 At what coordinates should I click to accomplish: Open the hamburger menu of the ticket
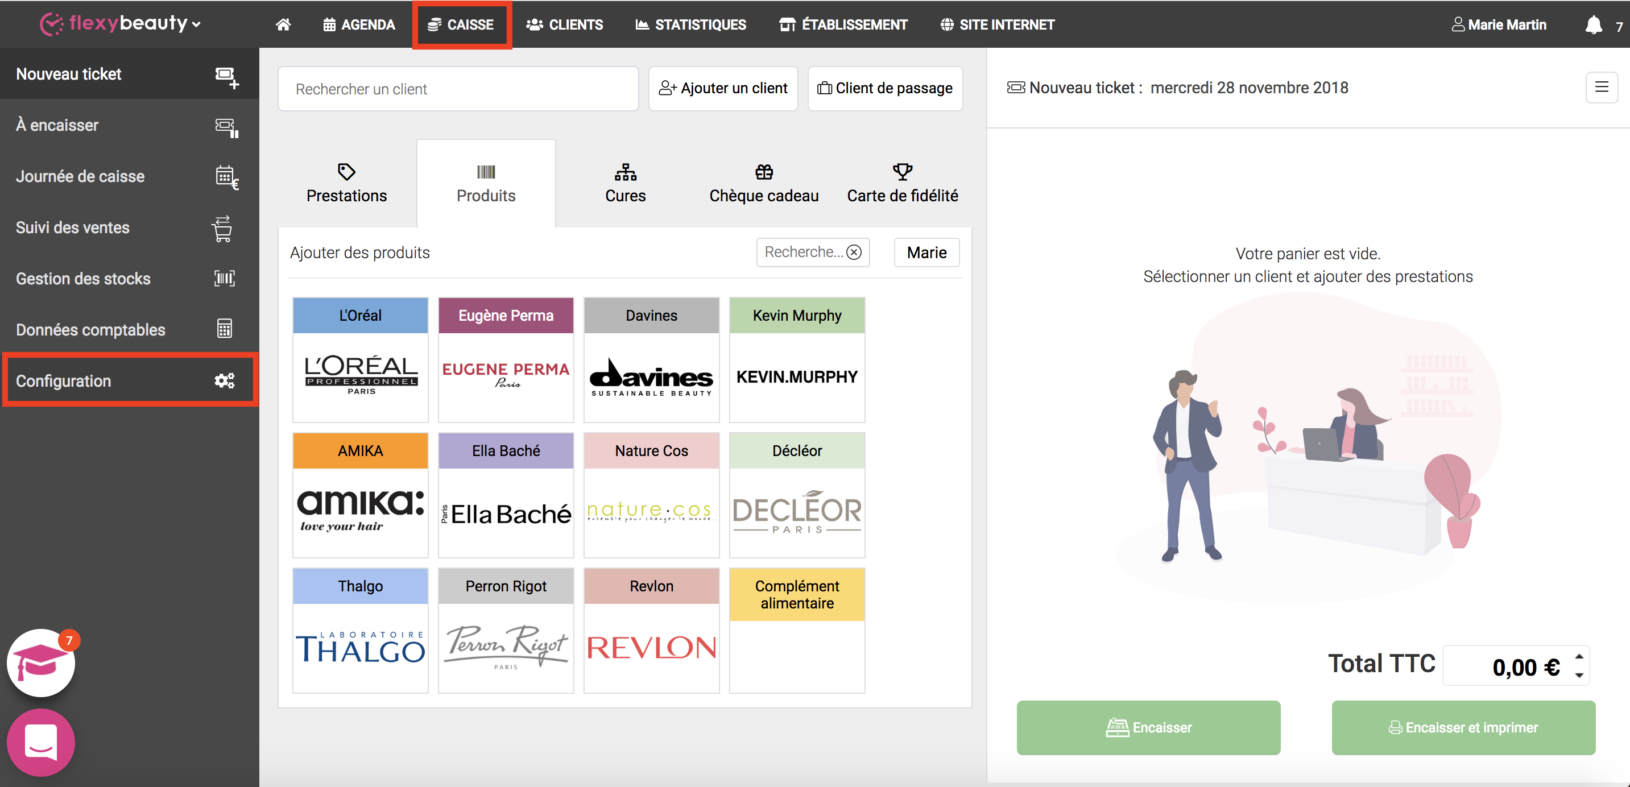(1601, 88)
